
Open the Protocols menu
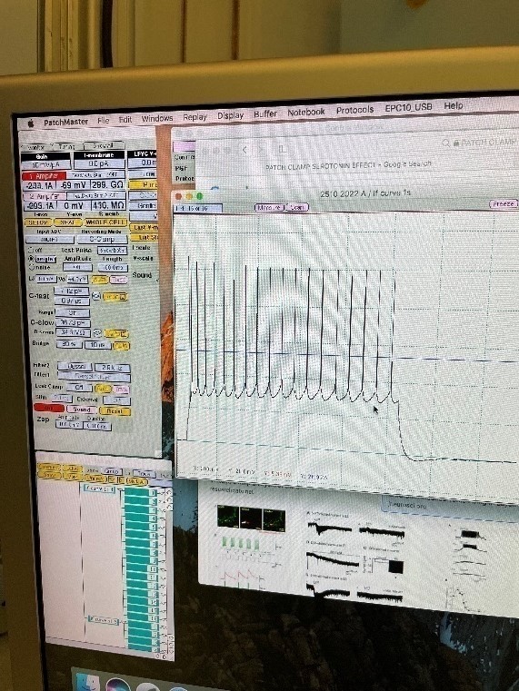[355, 110]
